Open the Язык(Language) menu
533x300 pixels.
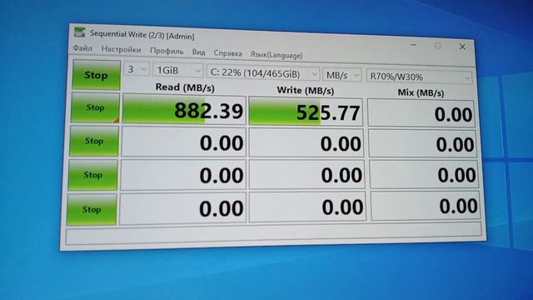coord(276,55)
